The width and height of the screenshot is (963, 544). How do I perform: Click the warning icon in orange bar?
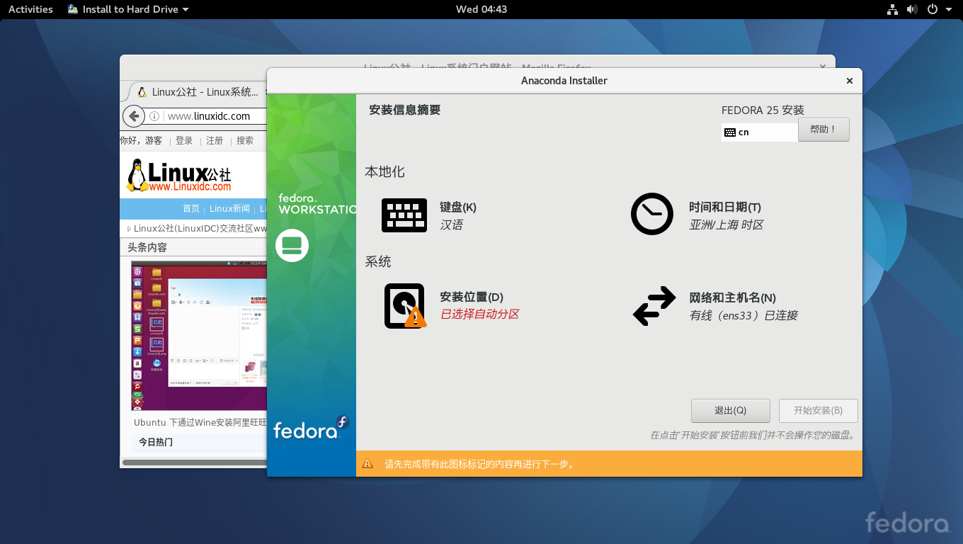click(367, 464)
